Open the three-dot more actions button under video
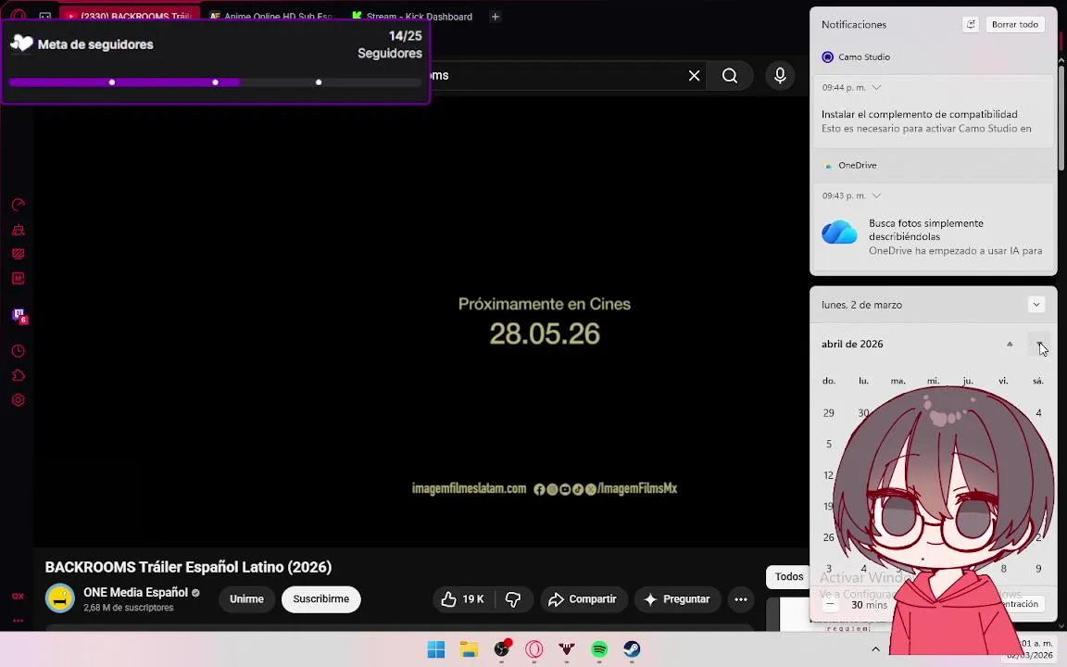 pyautogui.click(x=740, y=599)
